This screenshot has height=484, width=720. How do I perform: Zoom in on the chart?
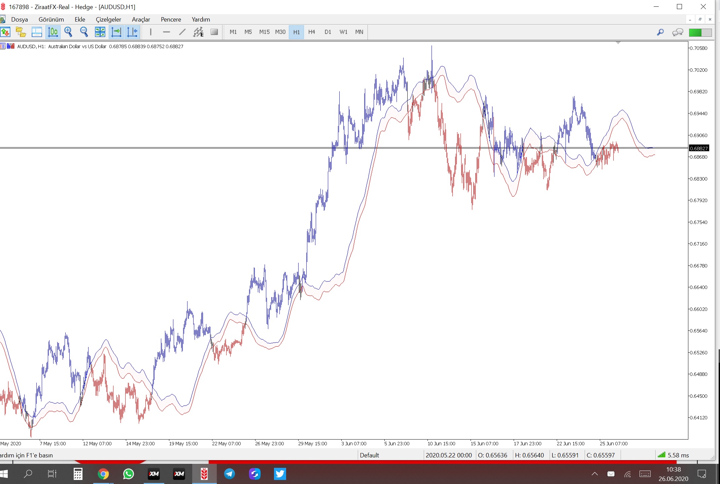click(x=68, y=32)
